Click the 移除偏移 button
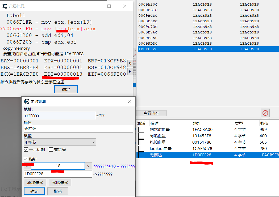Viewport: 279px width, 197px height. click(x=60, y=183)
